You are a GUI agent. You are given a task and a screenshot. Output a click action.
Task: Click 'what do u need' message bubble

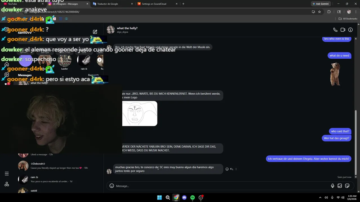pos(339,56)
